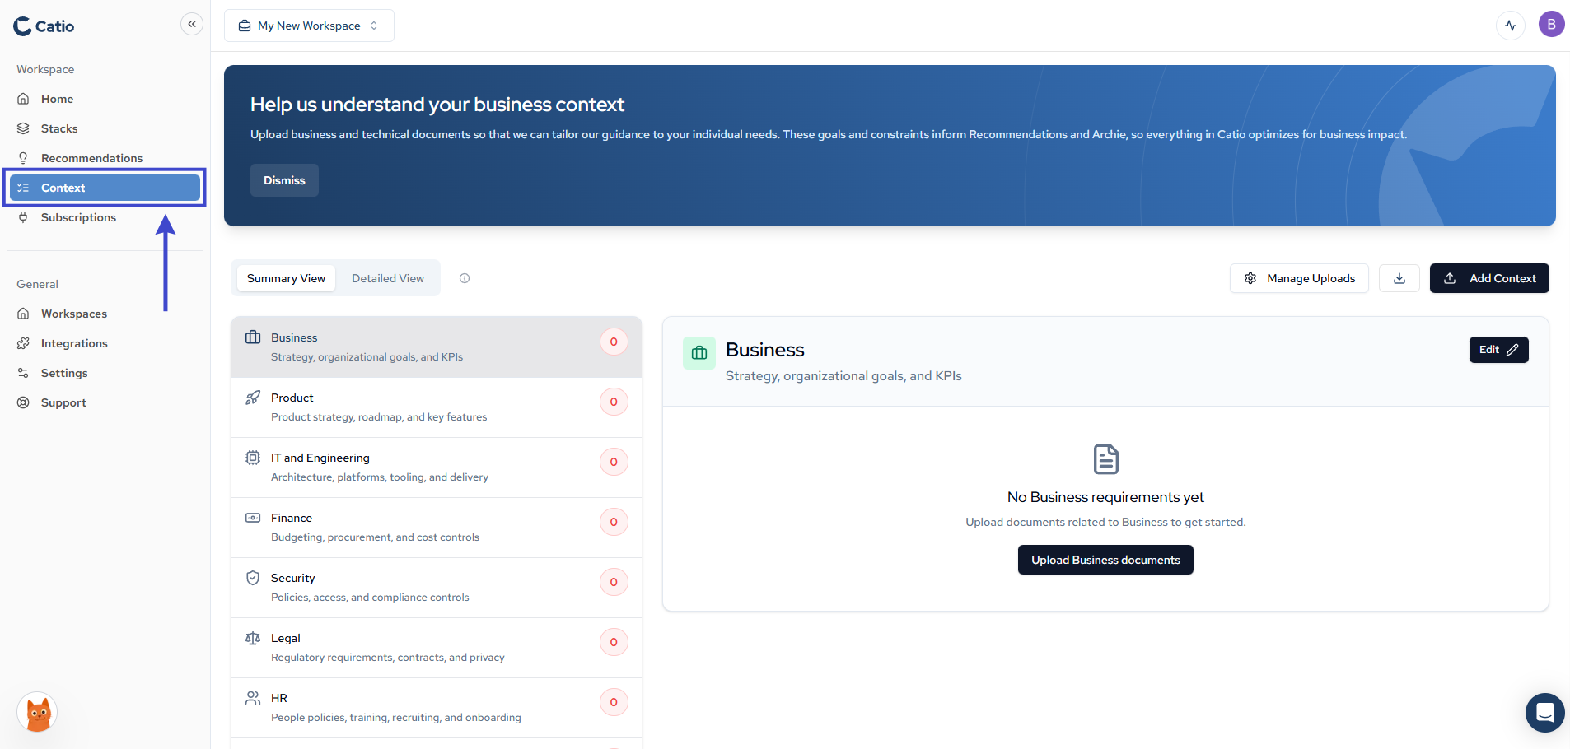This screenshot has height=749, width=1570.
Task: Edit the Business section
Action: pyautogui.click(x=1498, y=350)
